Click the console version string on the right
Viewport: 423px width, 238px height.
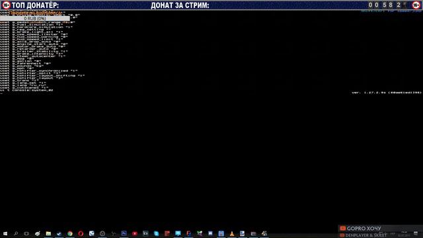point(387,93)
